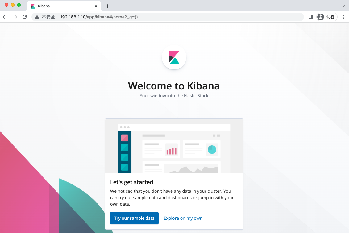This screenshot has width=349, height=233.
Task: Click the Kibana favicon in the tab
Action: [x=33, y=6]
